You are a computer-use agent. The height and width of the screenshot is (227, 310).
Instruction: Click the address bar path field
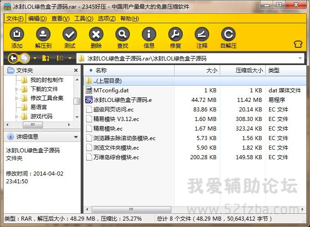pyautogui.click(x=190, y=58)
